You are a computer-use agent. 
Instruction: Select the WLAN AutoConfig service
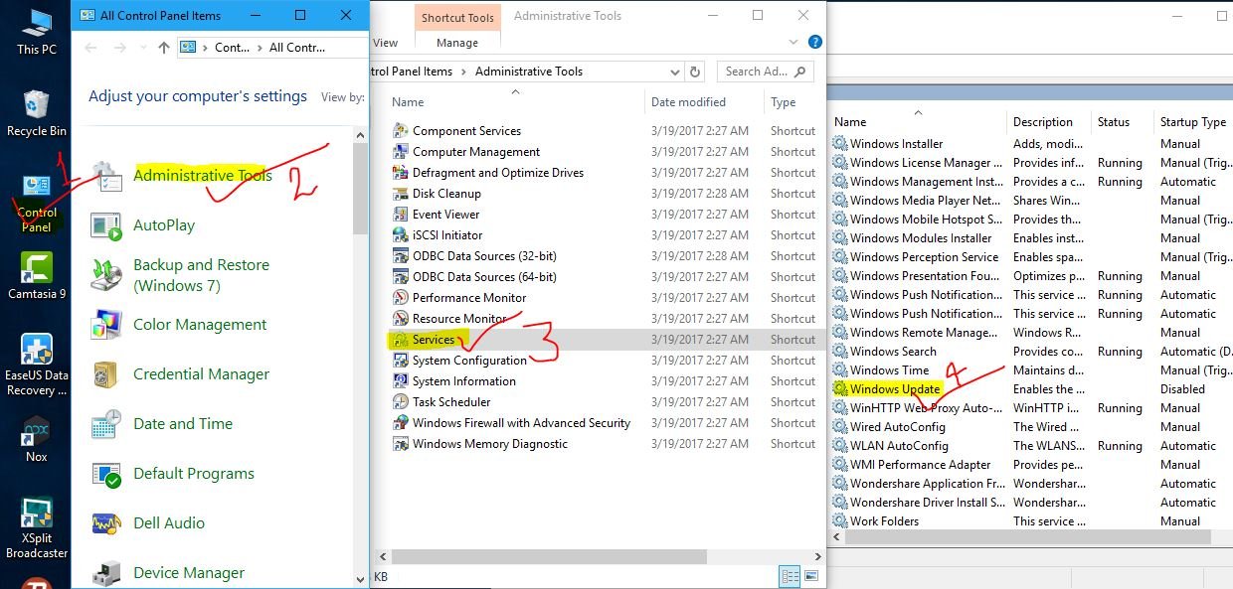point(899,446)
